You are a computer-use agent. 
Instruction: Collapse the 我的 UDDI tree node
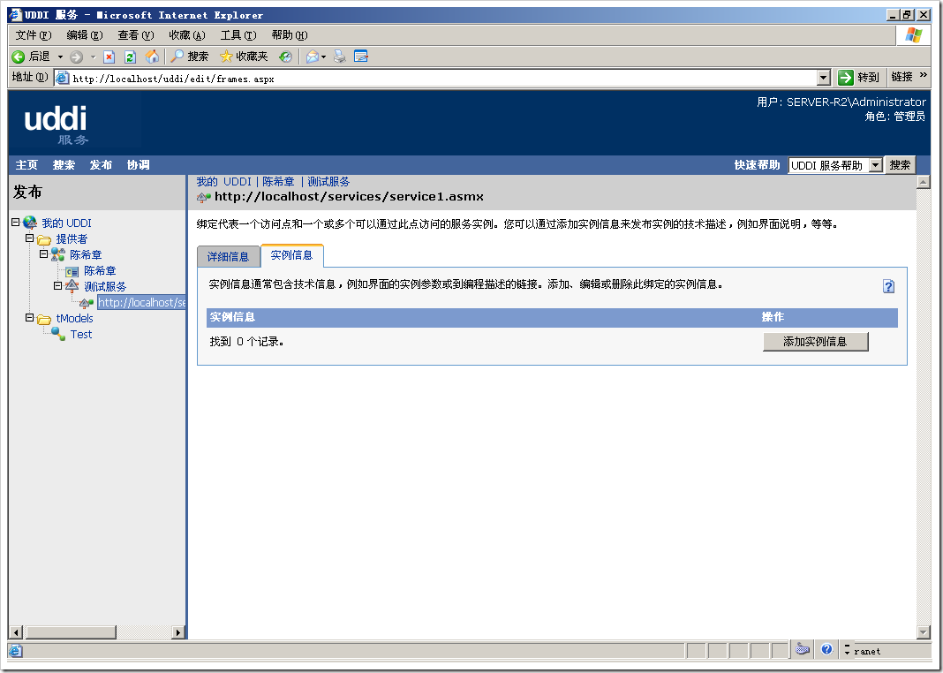[16, 222]
